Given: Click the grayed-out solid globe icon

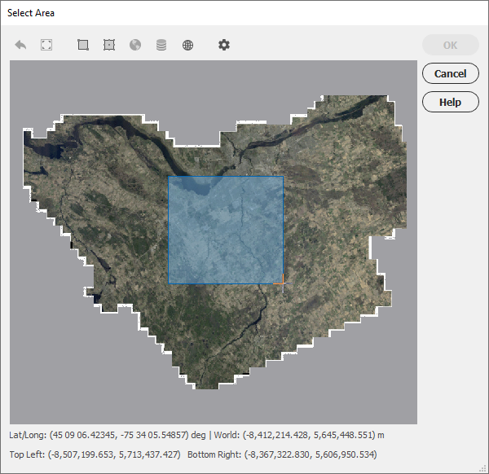Looking at the screenshot, I should click(135, 45).
